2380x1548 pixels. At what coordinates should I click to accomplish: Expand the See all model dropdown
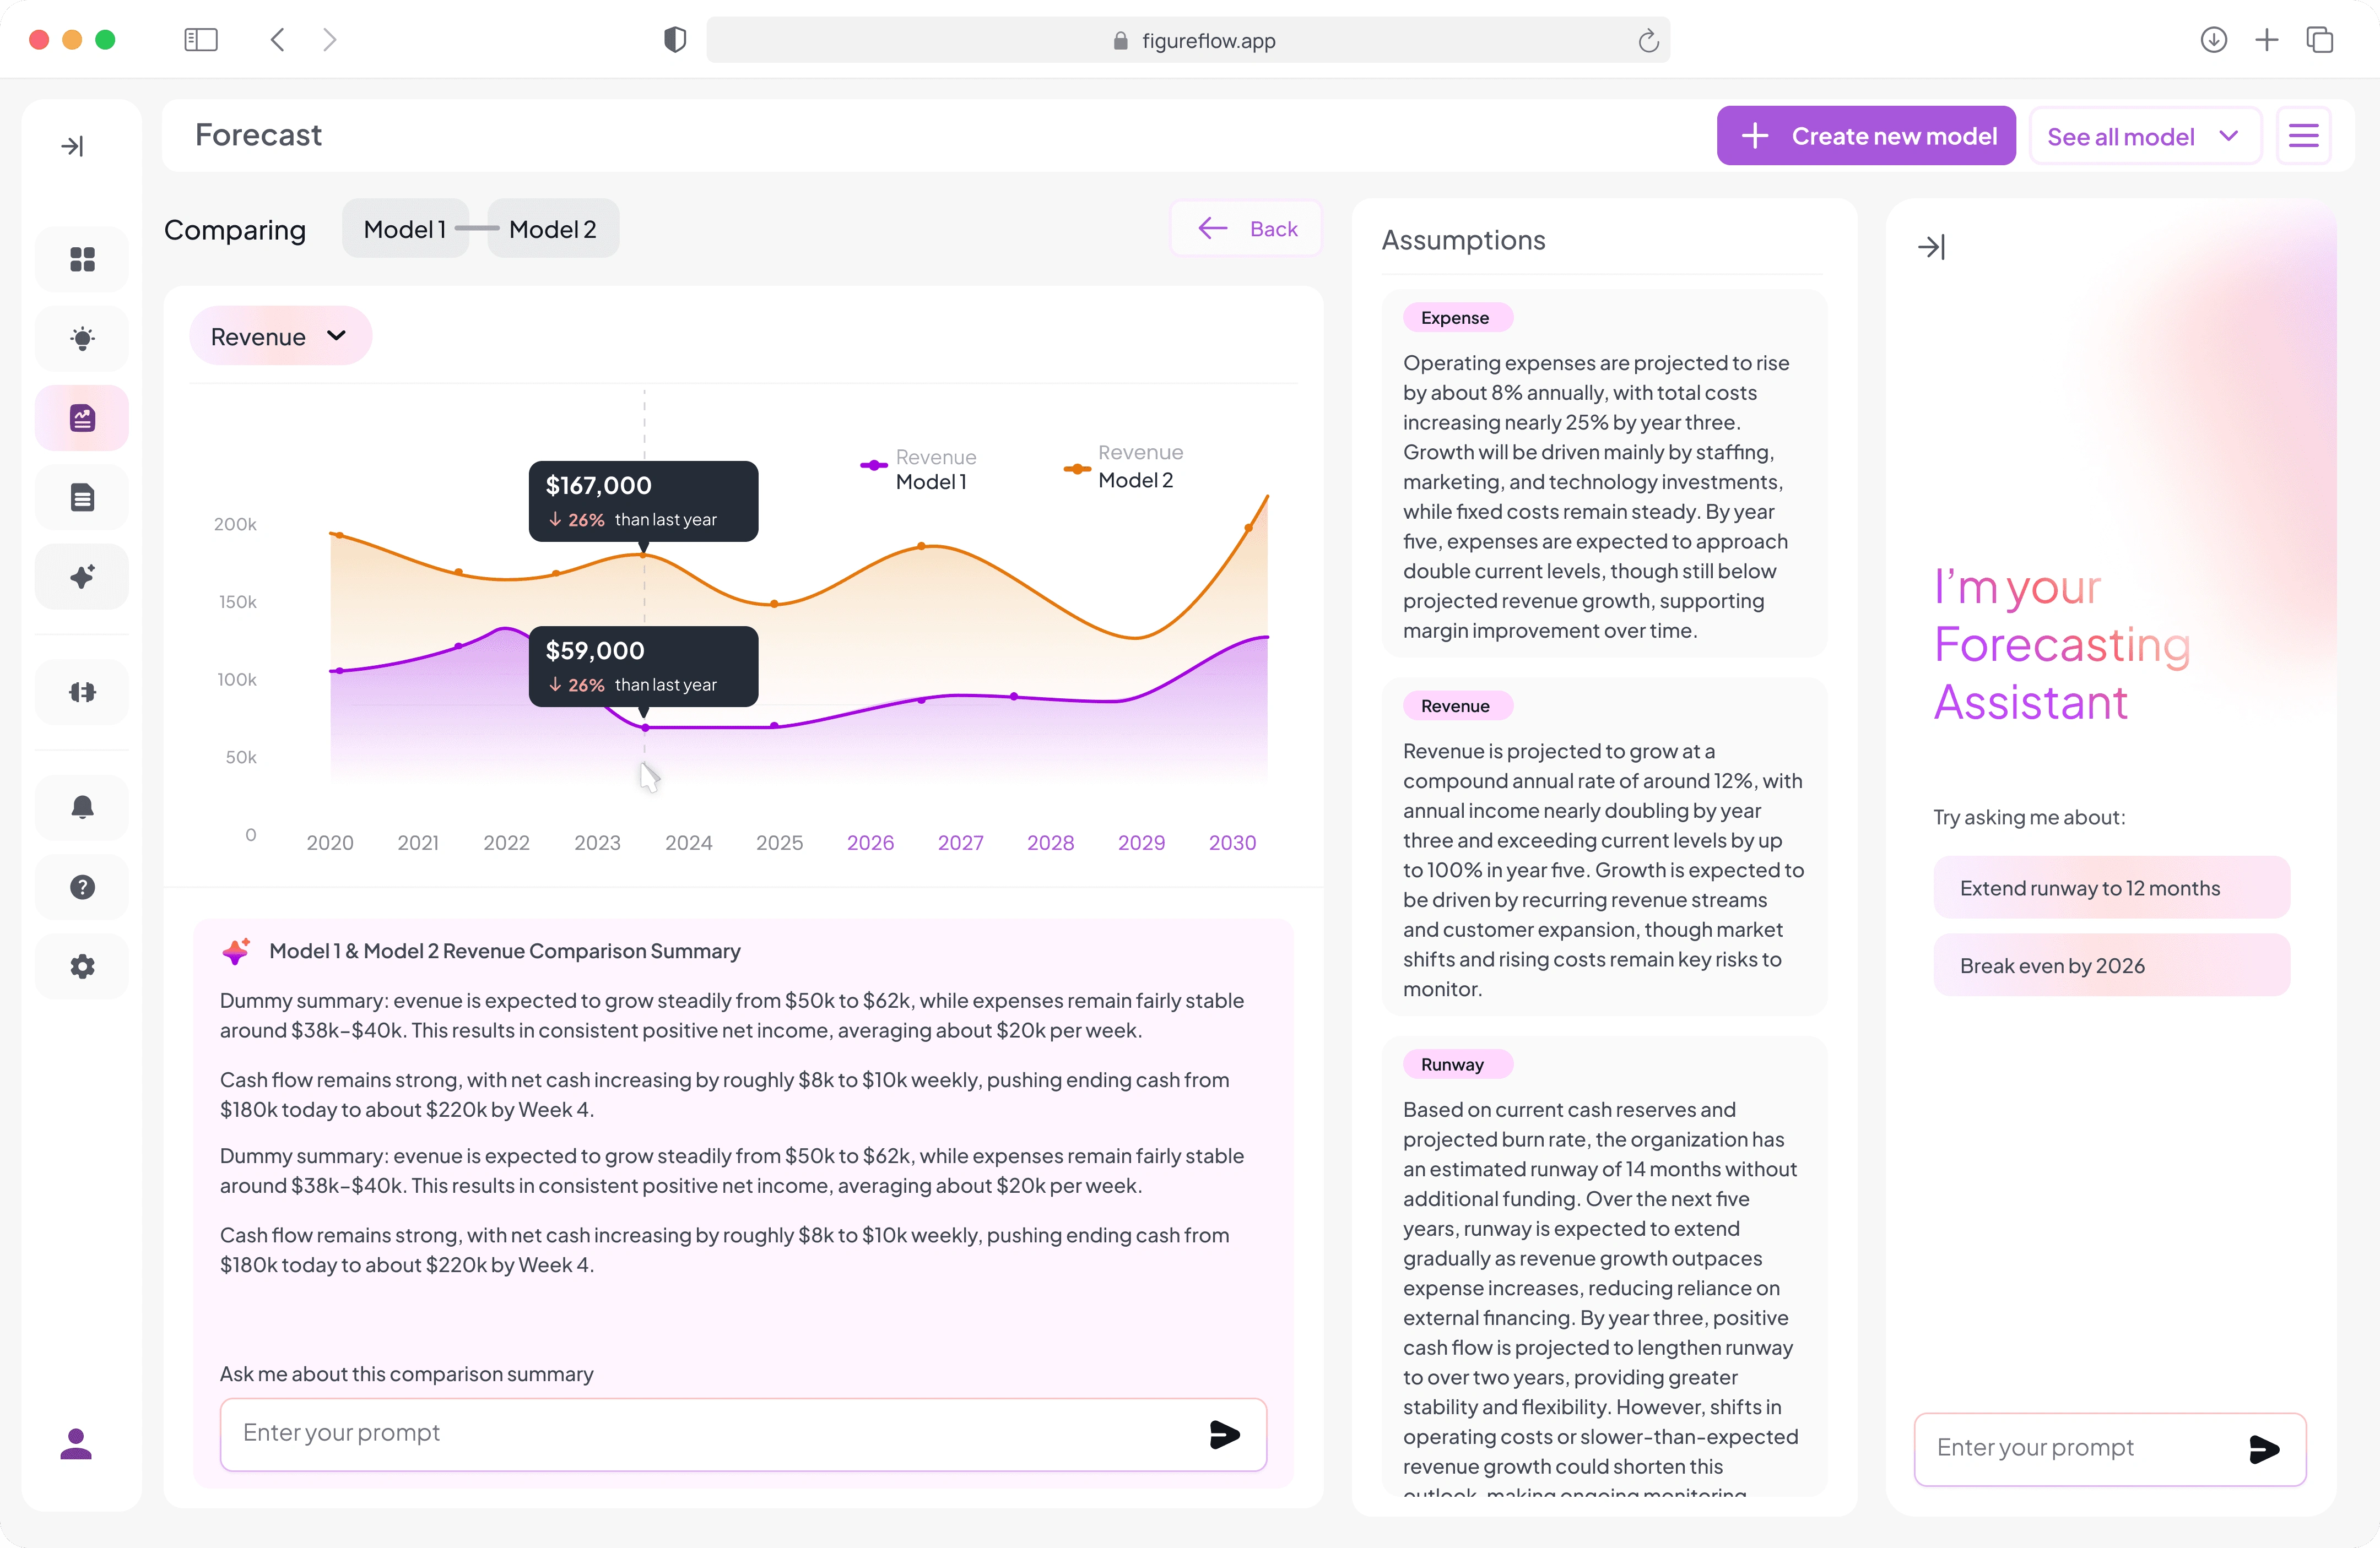(2145, 137)
